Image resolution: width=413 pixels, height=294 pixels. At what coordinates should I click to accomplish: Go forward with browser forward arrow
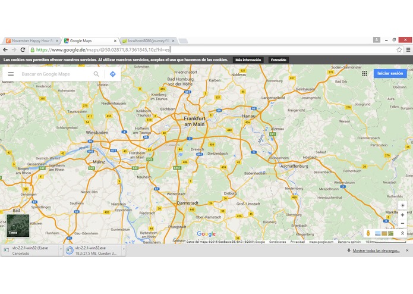(14, 49)
